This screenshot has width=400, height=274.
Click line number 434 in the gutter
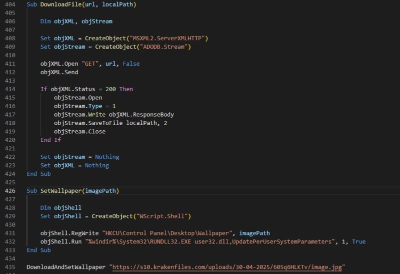10,258
